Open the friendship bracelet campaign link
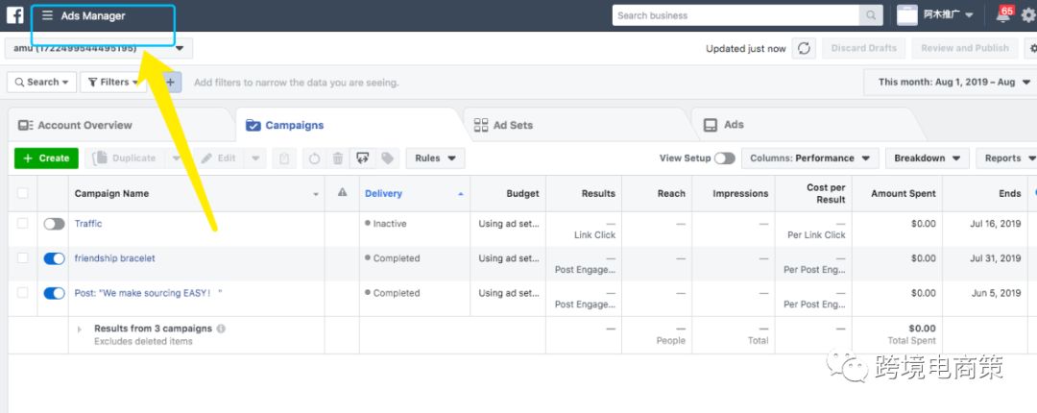Viewport: 1037px width, 413px height. click(114, 258)
